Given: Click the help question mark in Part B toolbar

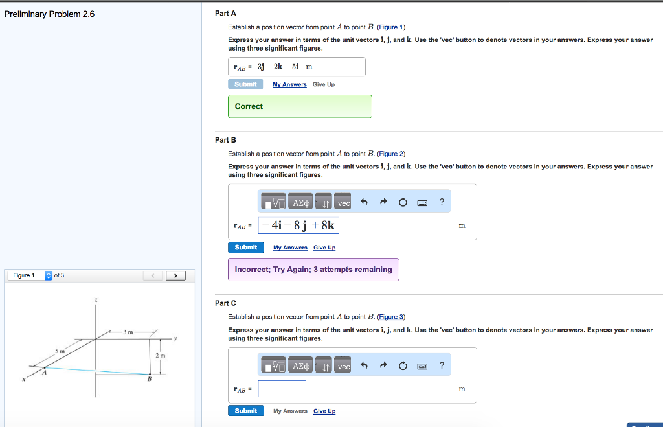Looking at the screenshot, I should [442, 202].
